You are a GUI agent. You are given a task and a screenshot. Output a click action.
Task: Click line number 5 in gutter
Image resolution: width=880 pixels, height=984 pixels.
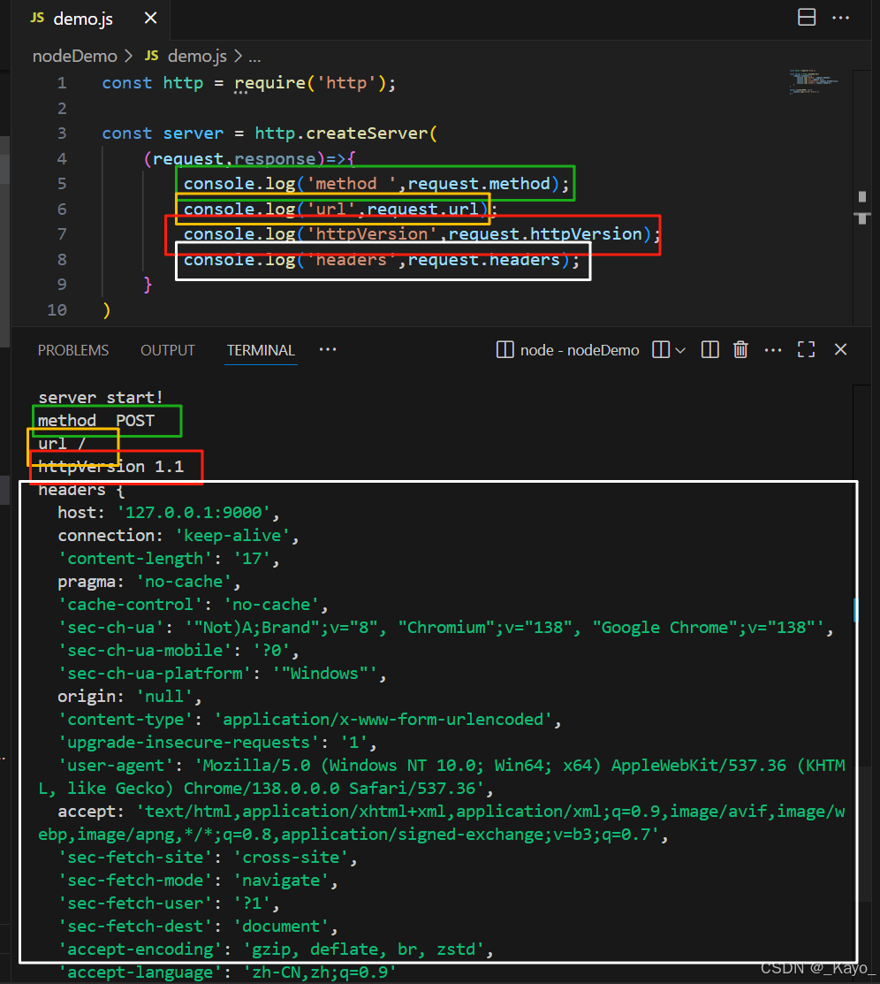coord(62,183)
